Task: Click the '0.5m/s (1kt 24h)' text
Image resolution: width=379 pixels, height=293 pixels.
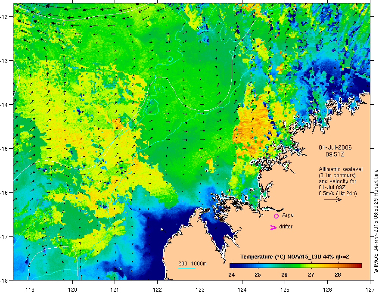Action: [x=338, y=193]
